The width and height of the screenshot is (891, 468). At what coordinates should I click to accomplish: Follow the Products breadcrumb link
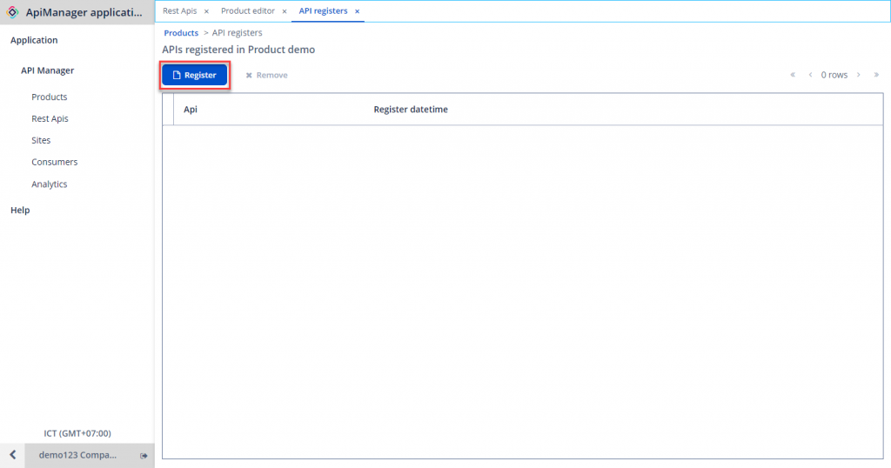tap(181, 33)
